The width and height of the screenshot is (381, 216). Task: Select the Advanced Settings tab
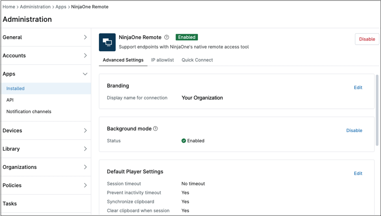coord(123,60)
